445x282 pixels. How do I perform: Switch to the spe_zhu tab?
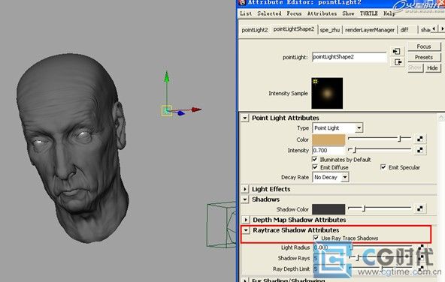click(x=329, y=30)
